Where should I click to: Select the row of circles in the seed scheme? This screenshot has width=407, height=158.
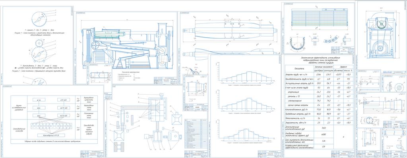point(51,126)
